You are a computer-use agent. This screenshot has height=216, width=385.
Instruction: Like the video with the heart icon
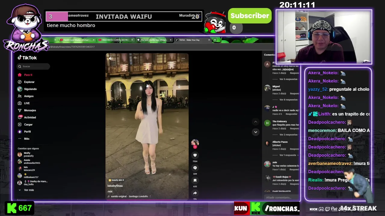pyautogui.click(x=195, y=155)
